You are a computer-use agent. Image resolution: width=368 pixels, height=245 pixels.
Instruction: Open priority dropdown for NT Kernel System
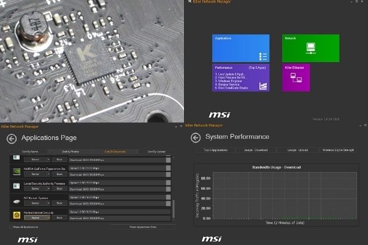click(37, 203)
